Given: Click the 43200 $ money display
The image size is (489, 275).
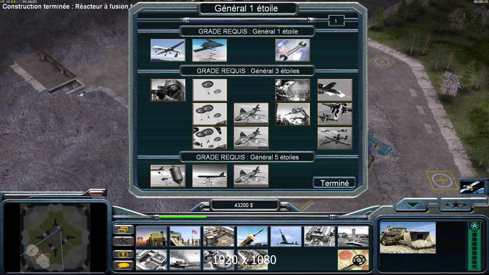Looking at the screenshot, I should tap(244, 205).
